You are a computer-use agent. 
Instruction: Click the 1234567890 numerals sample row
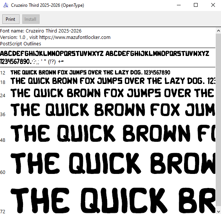[32, 62]
